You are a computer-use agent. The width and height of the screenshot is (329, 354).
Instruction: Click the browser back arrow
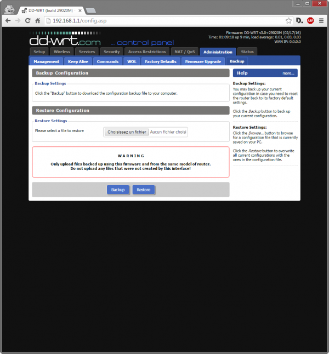8,20
